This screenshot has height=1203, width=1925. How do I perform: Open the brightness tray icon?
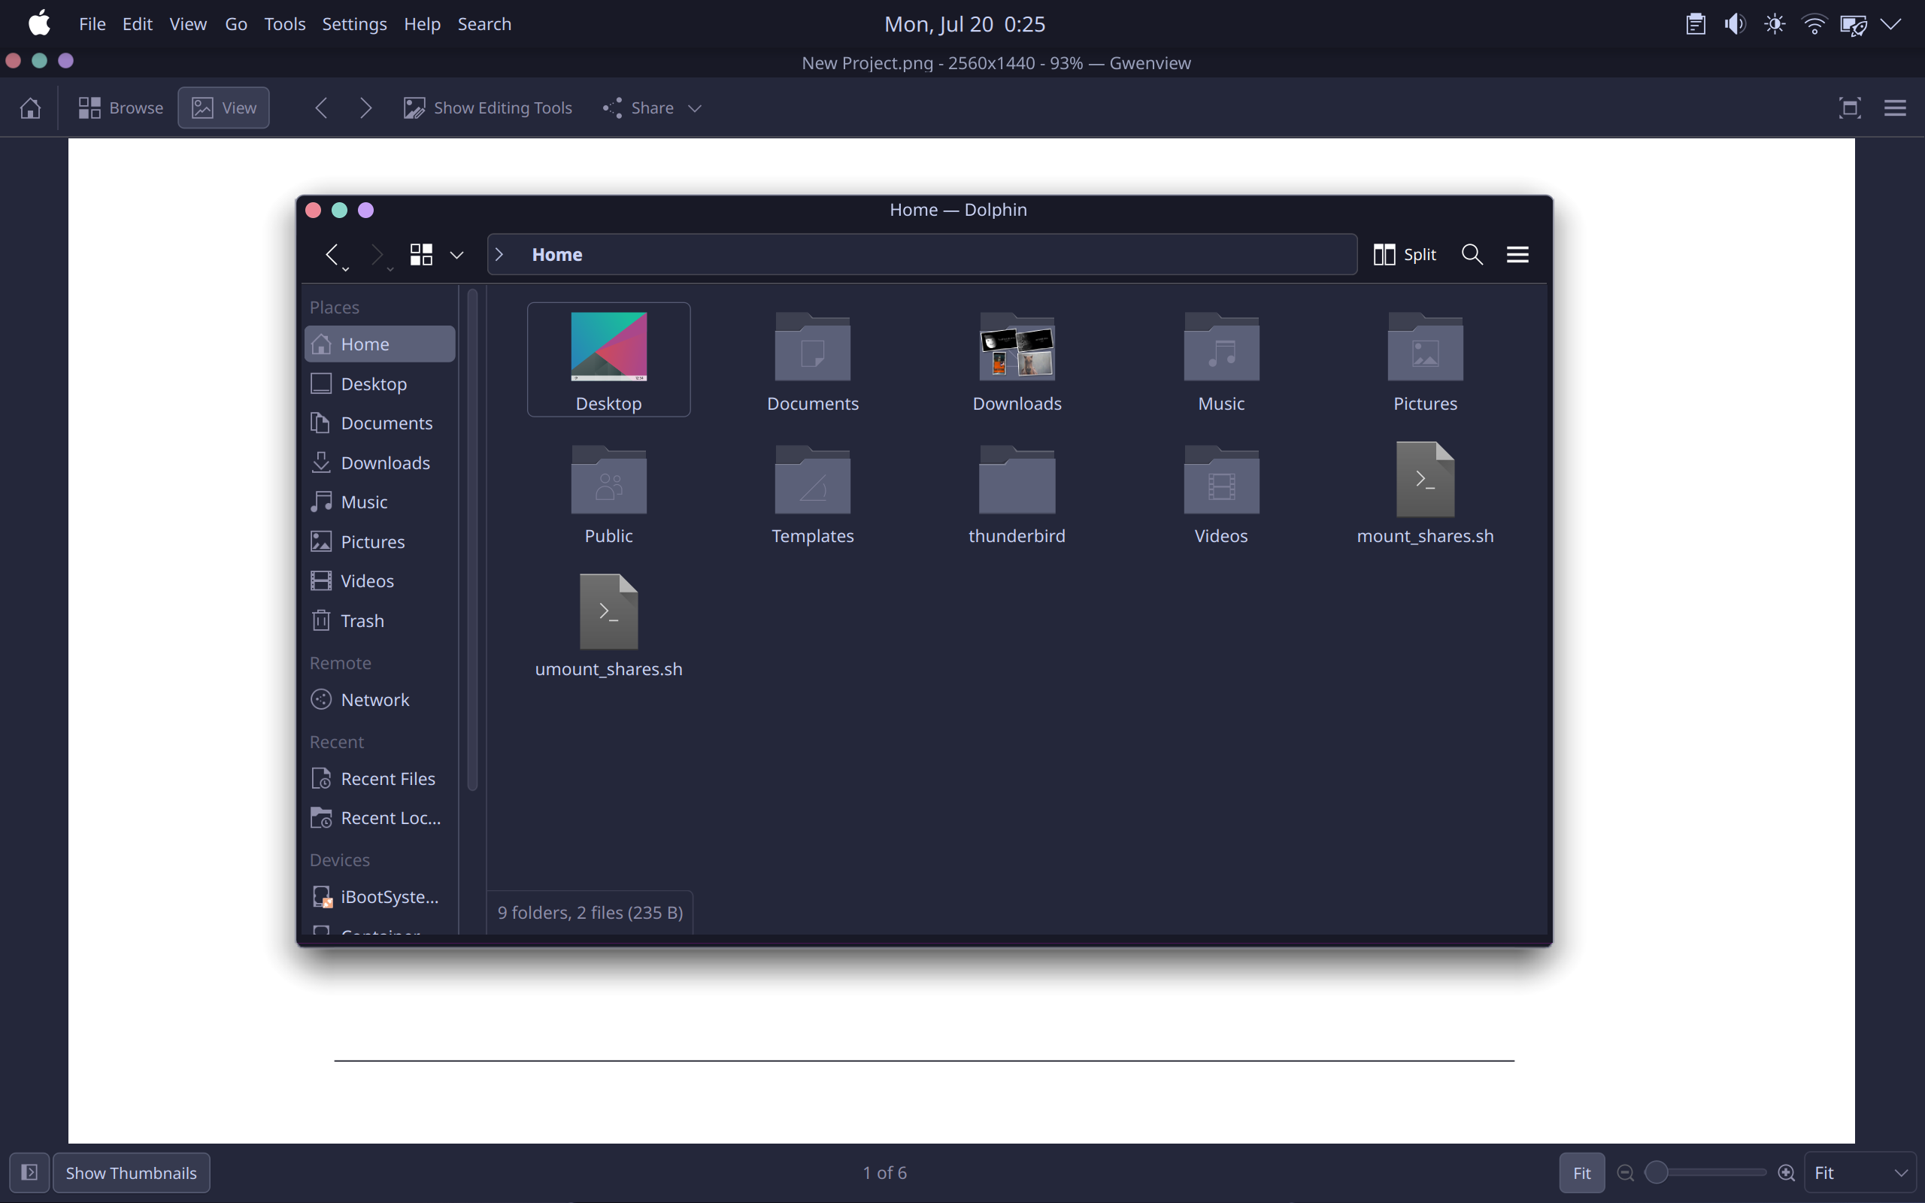(1774, 24)
